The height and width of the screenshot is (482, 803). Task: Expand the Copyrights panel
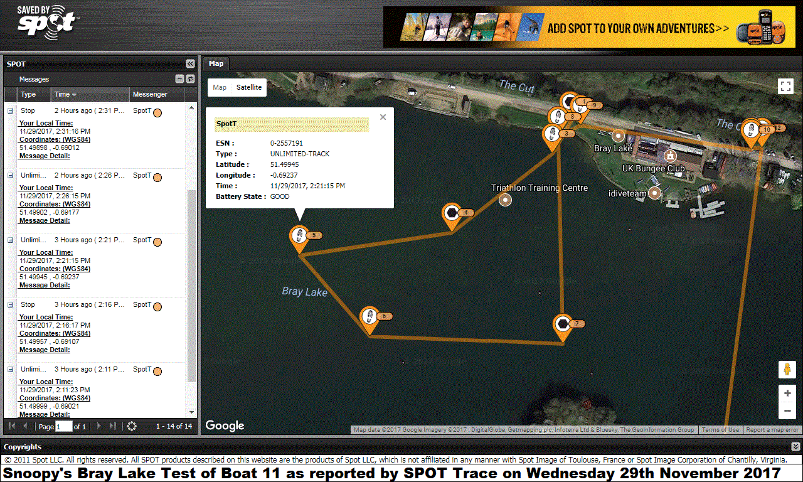(795, 447)
